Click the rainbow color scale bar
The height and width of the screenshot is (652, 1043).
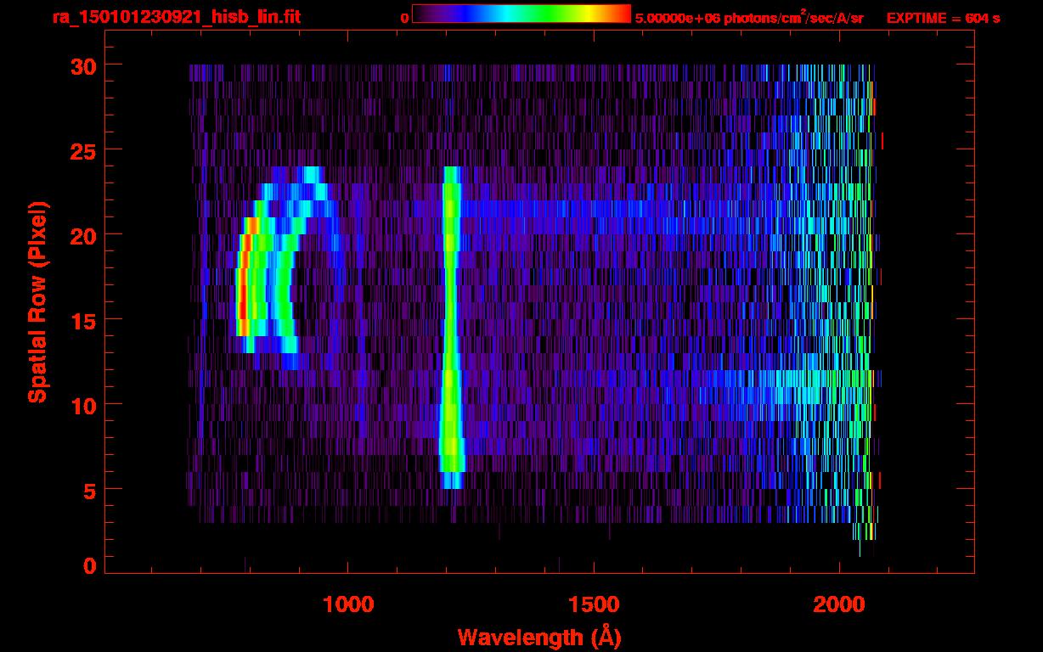(521, 14)
